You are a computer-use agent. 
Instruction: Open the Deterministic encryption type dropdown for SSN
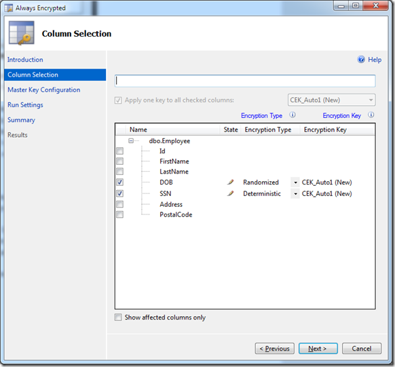coord(295,193)
